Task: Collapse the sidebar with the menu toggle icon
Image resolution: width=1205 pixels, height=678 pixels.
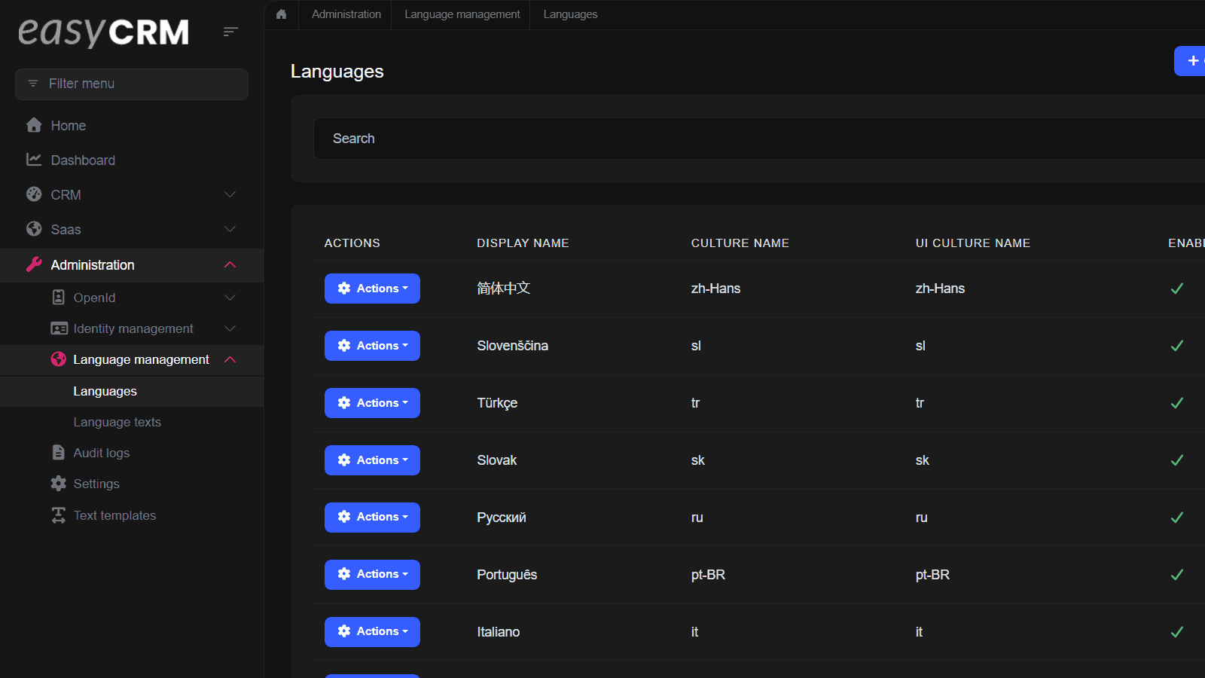Action: tap(230, 32)
